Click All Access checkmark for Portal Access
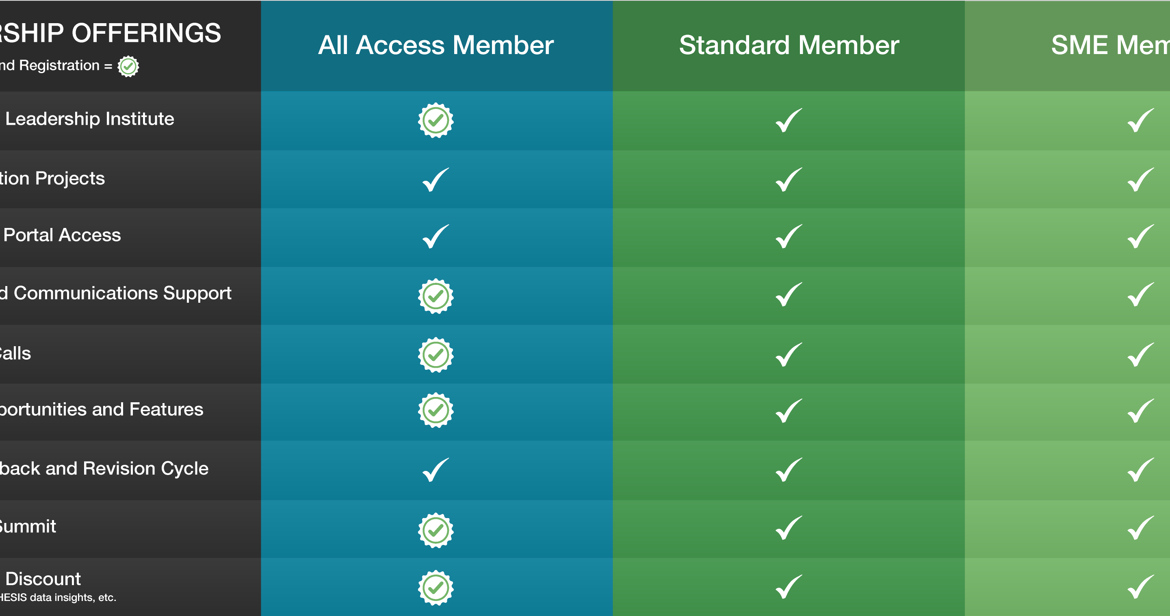The width and height of the screenshot is (1170, 616). (435, 236)
